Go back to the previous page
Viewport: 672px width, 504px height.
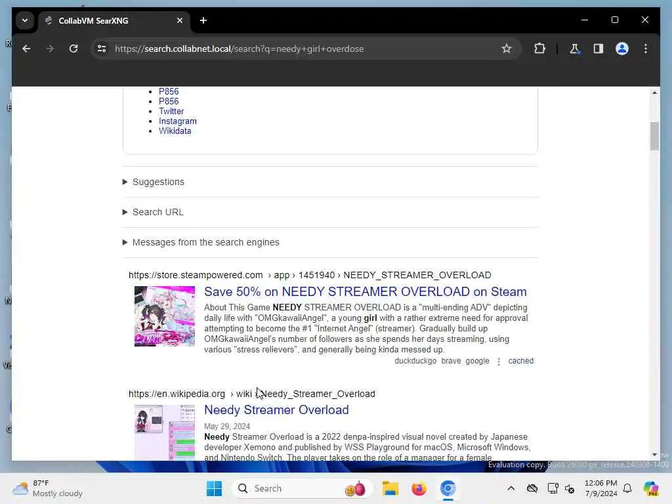(26, 49)
